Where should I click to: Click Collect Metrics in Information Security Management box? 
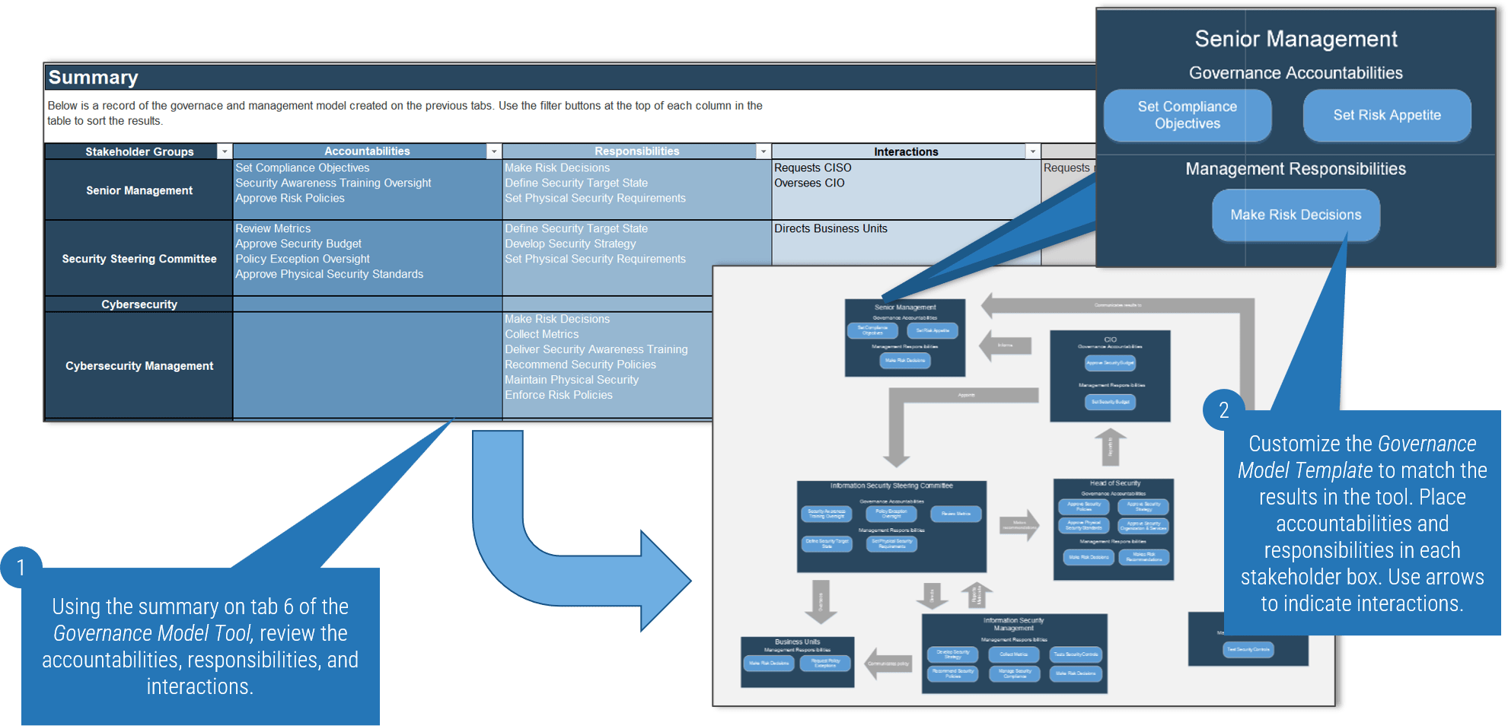coord(1013,654)
